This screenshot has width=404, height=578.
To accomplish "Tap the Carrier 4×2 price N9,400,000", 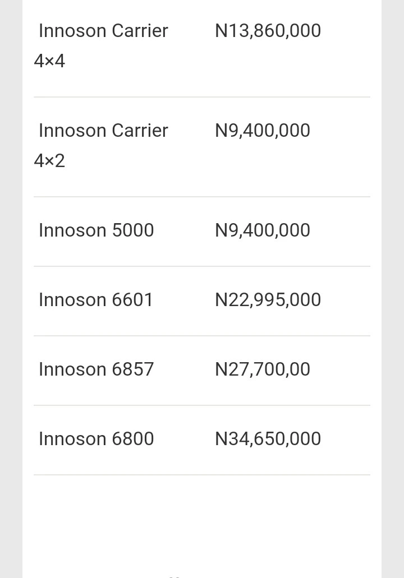I will point(263,131).
